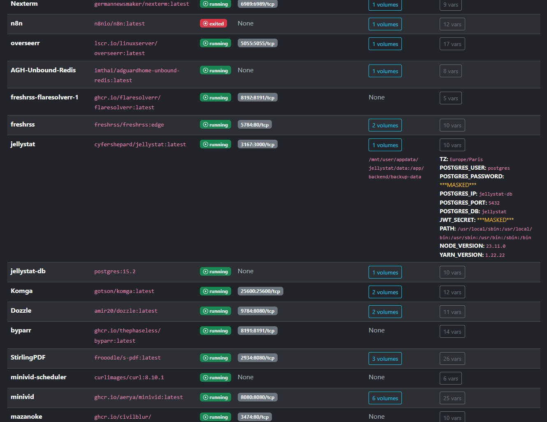Click Dozzle's running status badge
Viewport: 547px width, 422px height.
pyautogui.click(x=216, y=311)
